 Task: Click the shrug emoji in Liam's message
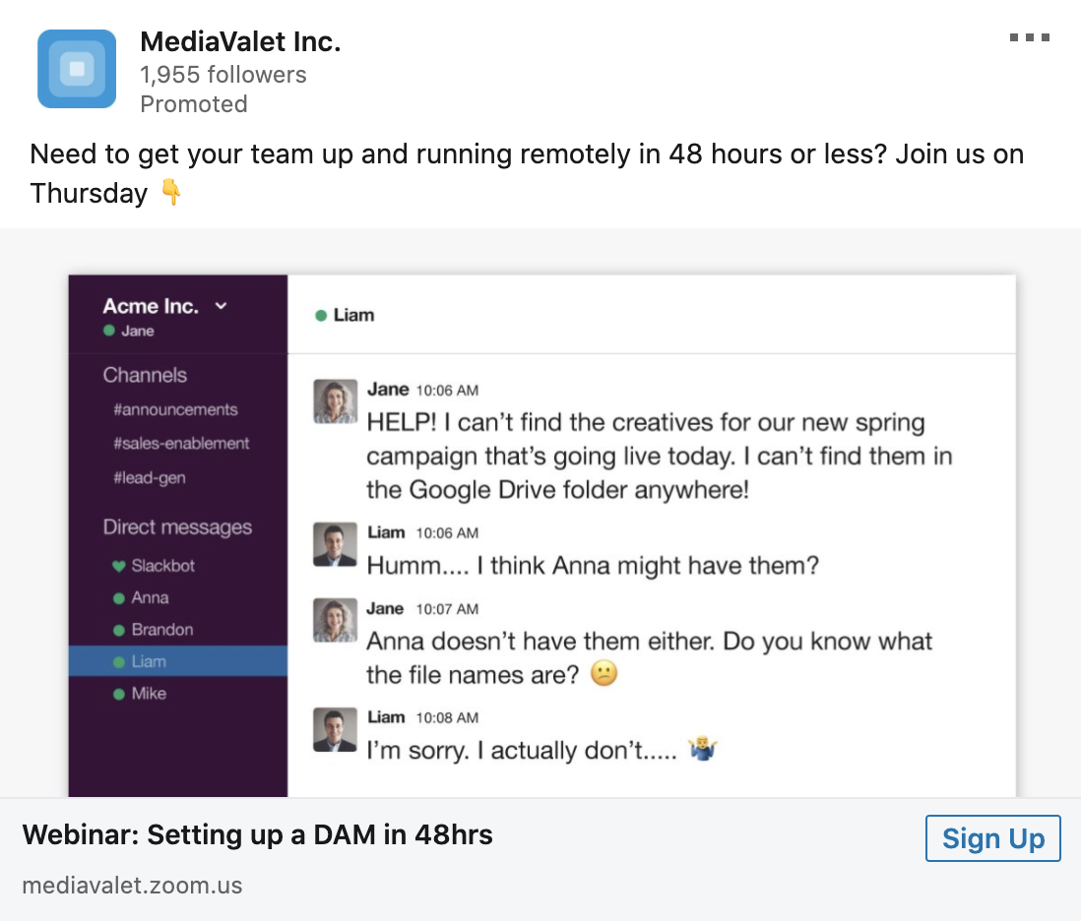coord(701,750)
